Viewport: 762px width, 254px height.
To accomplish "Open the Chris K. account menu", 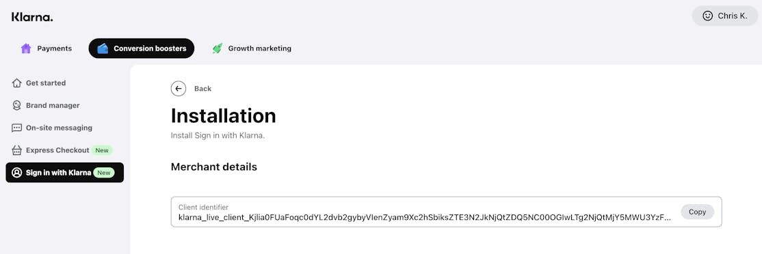I will 724,16.
